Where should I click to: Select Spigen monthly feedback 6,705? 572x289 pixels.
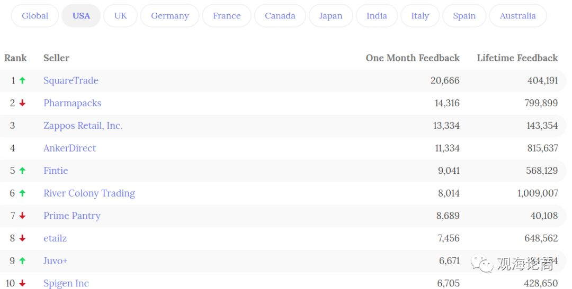pos(449,283)
